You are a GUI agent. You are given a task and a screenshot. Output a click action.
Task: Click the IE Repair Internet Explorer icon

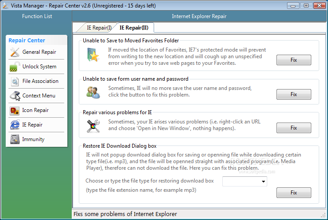click(x=15, y=125)
